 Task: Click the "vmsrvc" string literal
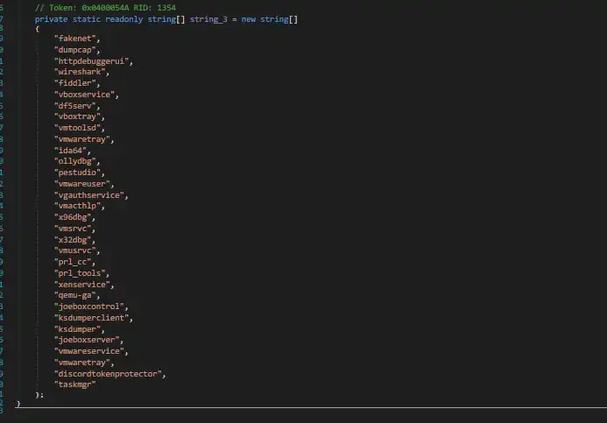point(73,228)
